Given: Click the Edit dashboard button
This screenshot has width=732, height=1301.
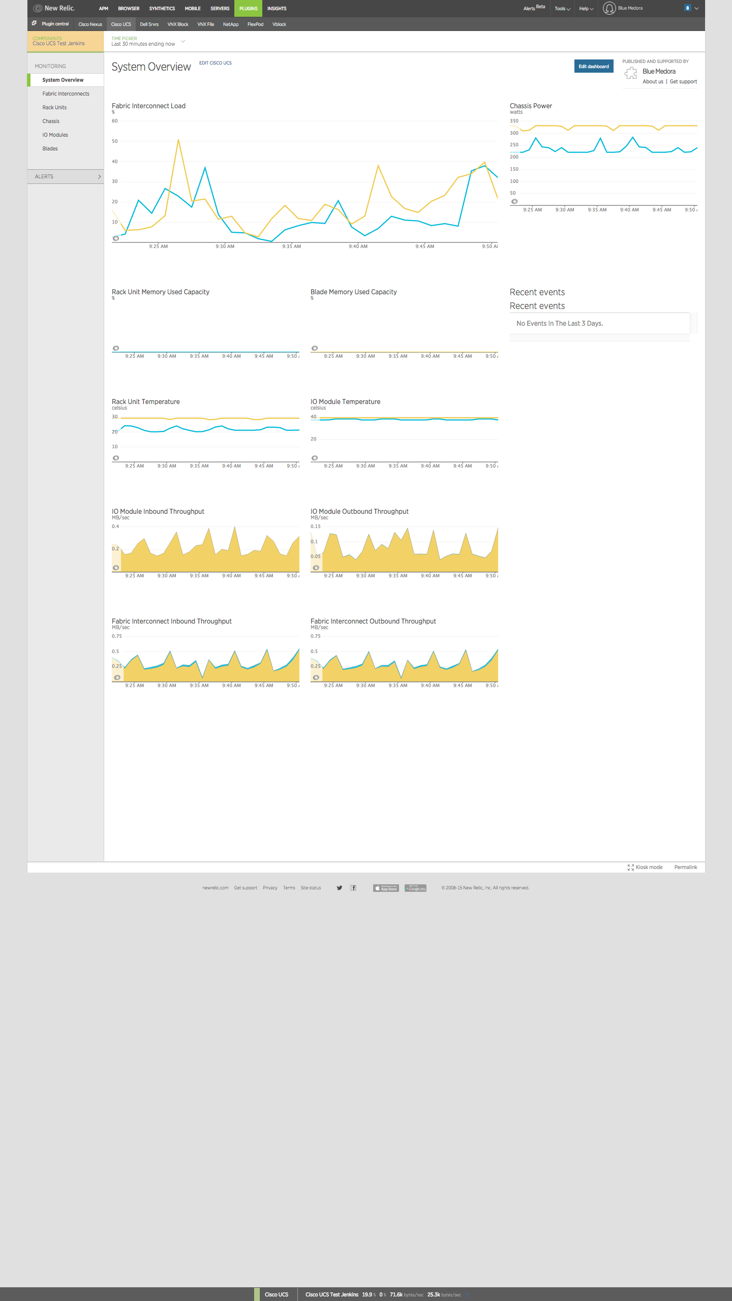Looking at the screenshot, I should (594, 67).
